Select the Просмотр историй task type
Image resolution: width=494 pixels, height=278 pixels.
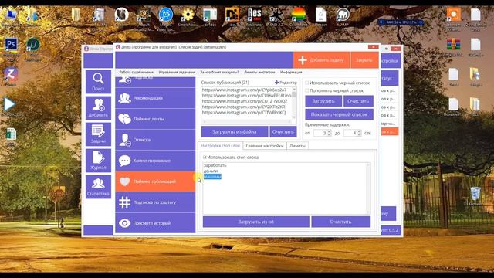click(x=155, y=223)
